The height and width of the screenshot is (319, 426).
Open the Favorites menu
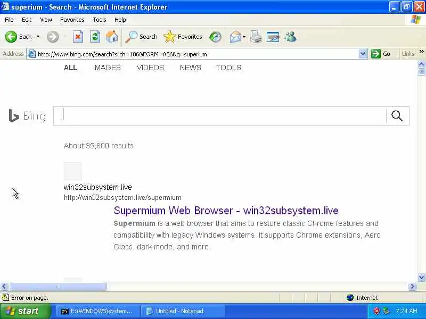point(72,20)
